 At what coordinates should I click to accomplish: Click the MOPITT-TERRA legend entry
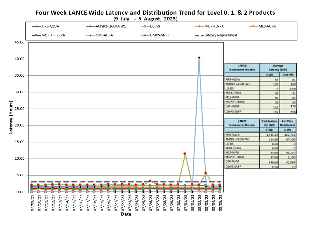(48, 35)
